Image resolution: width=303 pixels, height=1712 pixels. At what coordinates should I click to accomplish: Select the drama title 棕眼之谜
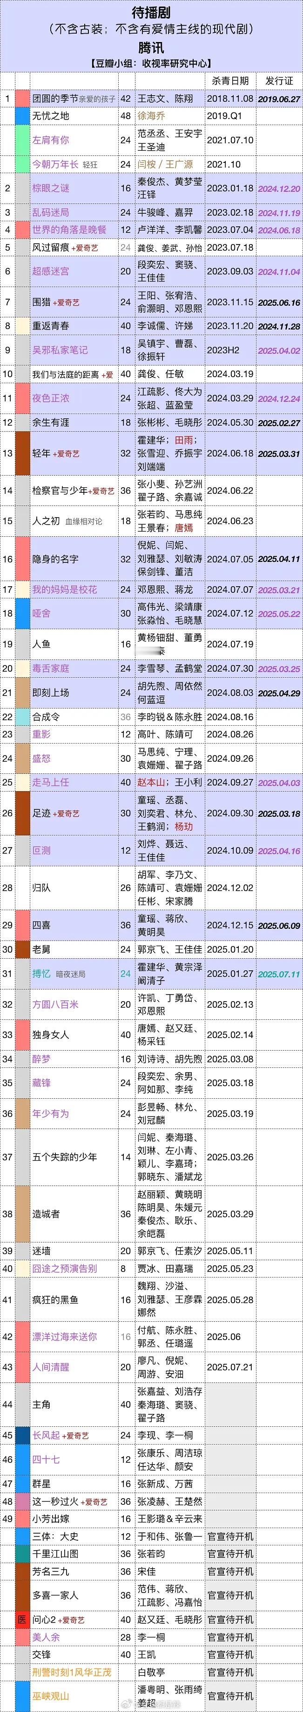50,188
